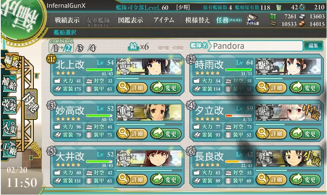Screen dimensions: 327x195
Task: Click 変更 button for 夕立改
Action: (x=305, y=133)
